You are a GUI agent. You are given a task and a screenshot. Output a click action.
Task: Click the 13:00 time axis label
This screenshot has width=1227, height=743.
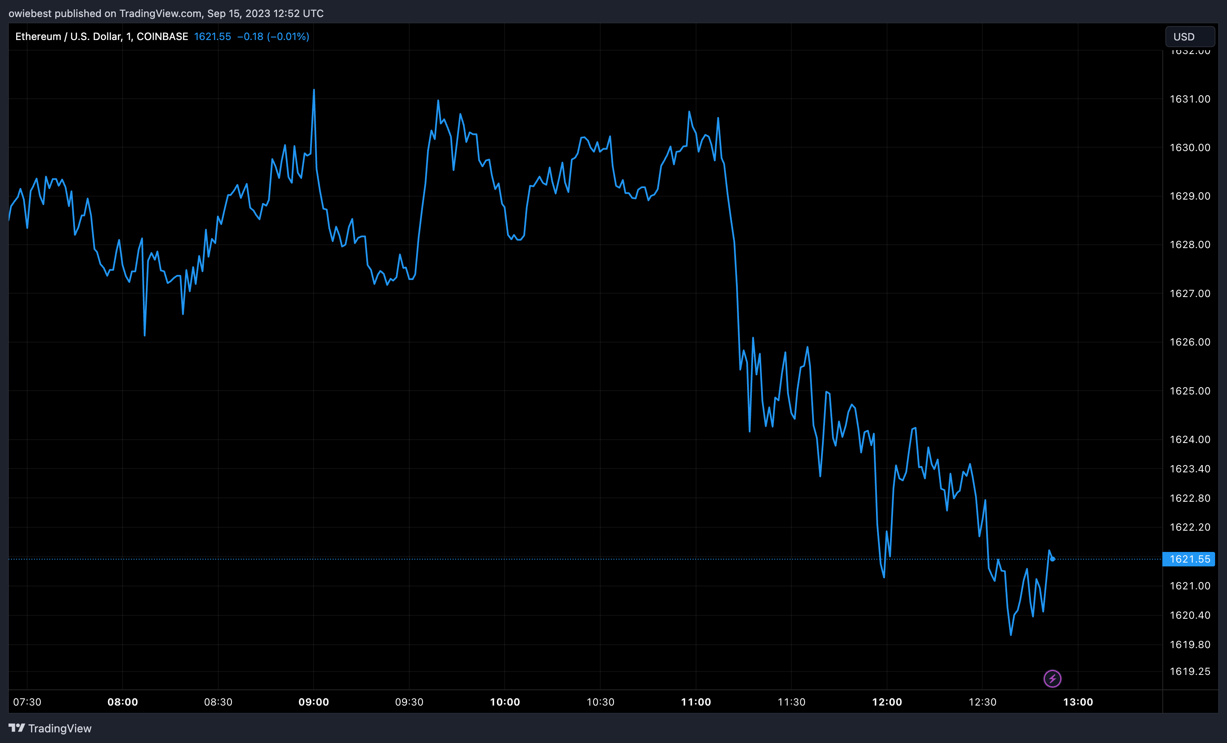click(x=1078, y=702)
